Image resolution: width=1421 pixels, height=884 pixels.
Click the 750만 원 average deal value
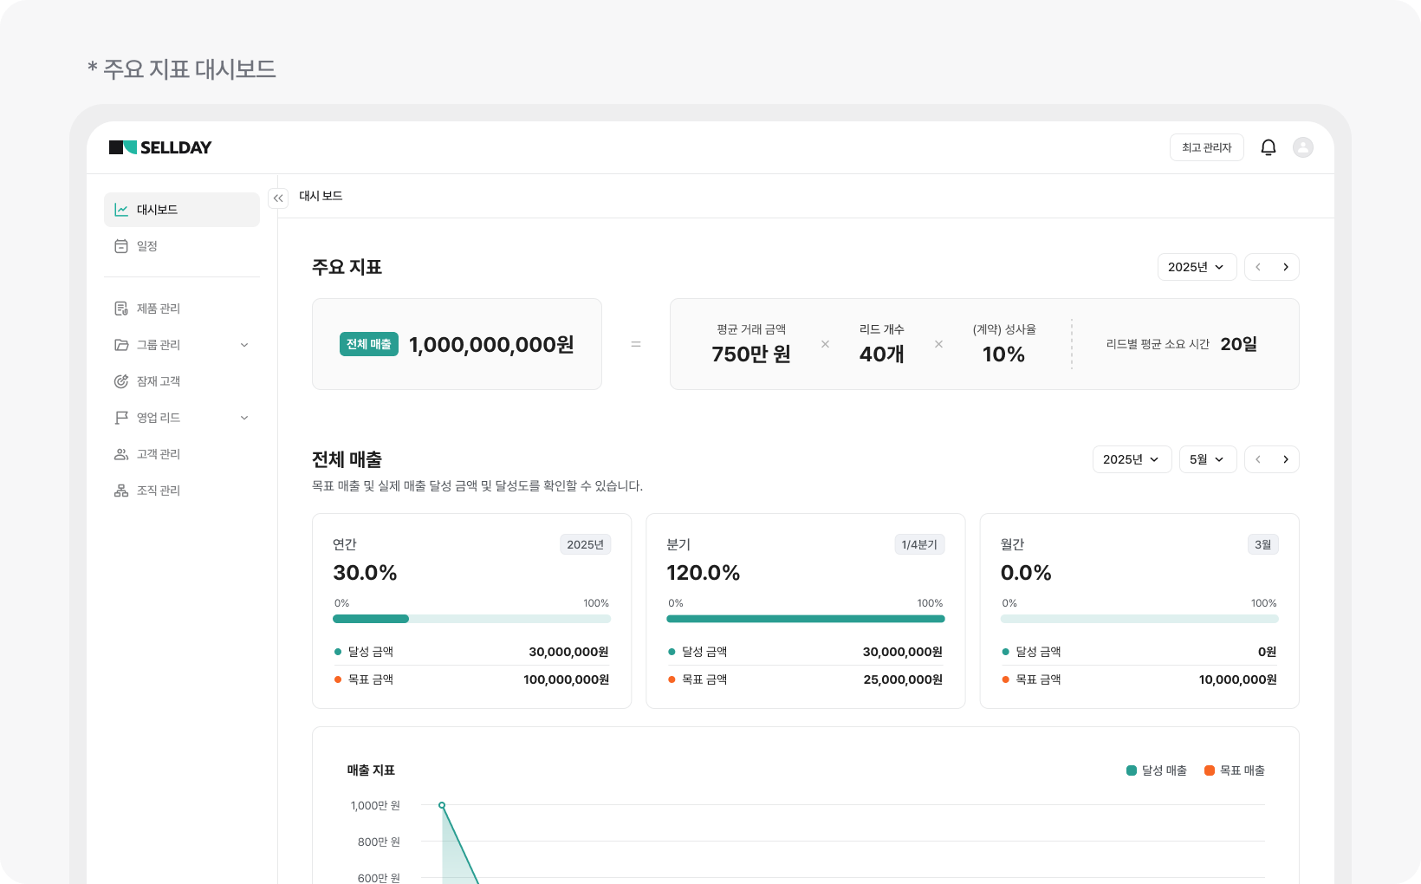(751, 354)
